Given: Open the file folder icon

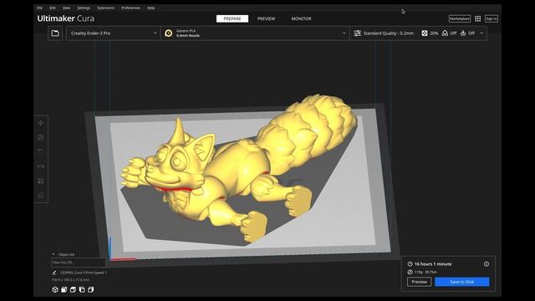Looking at the screenshot, I should click(55, 33).
